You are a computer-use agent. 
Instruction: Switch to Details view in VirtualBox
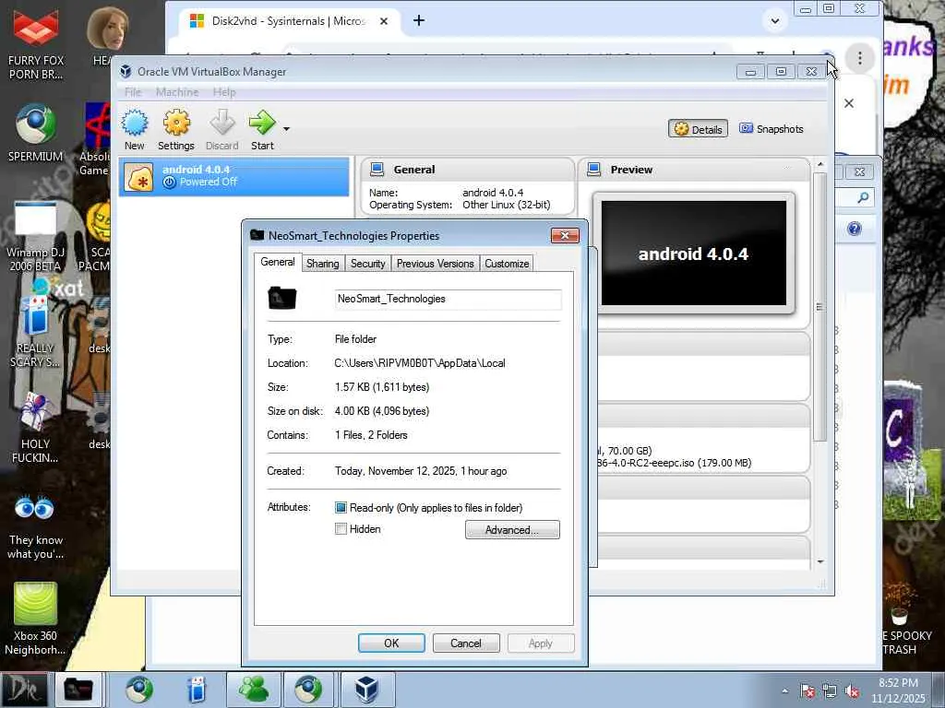pos(698,129)
